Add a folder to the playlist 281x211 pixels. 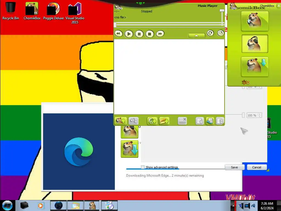[x=164, y=121]
